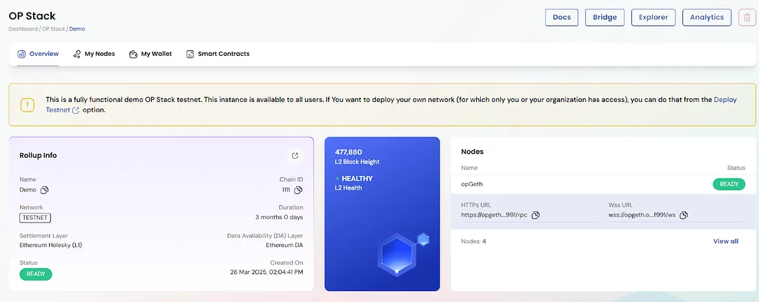Open the Analytics button

(x=707, y=17)
